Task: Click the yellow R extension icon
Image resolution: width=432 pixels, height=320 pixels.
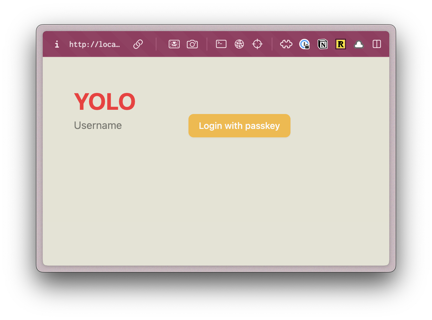Action: pos(341,44)
